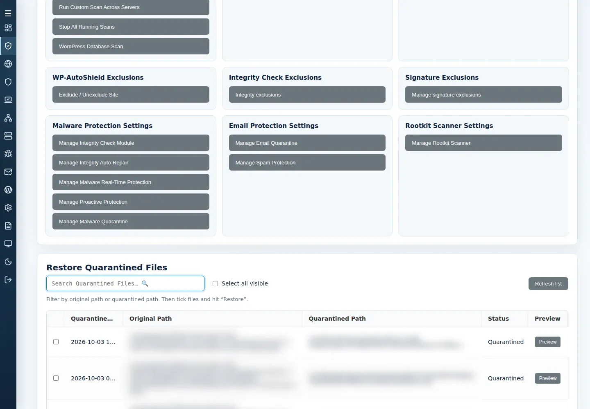590x409 pixels.
Task: Check the 2026-10-03 1... row checkbox
Action: (56, 342)
